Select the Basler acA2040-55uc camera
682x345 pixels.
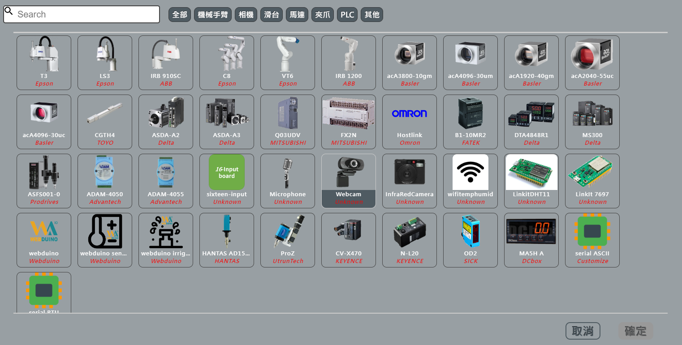click(592, 63)
